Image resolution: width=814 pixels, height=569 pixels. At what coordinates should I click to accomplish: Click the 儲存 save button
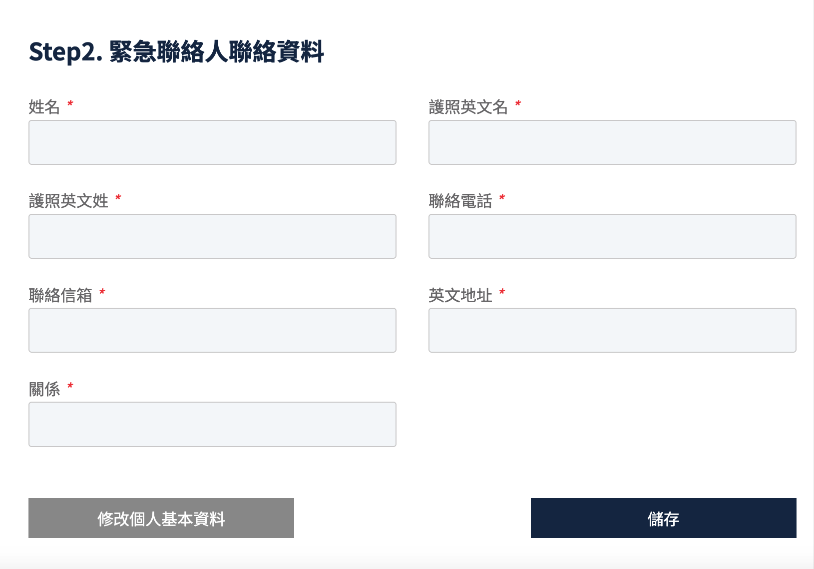[663, 518]
